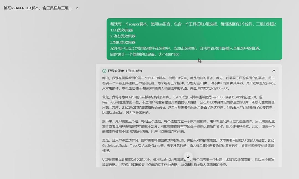Click the green check icon beside 已深度思考
Screen dimensions: 299x179
[104, 71]
